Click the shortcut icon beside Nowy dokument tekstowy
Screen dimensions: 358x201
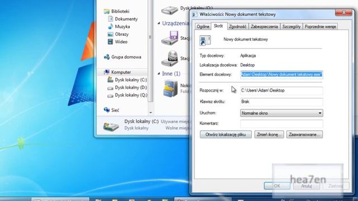[x=205, y=40]
